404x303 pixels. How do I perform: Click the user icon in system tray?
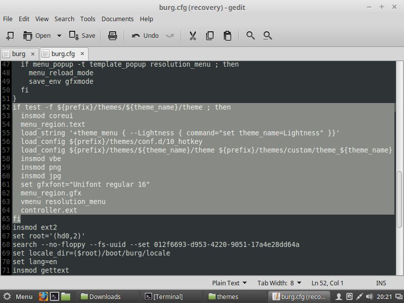coord(338,296)
